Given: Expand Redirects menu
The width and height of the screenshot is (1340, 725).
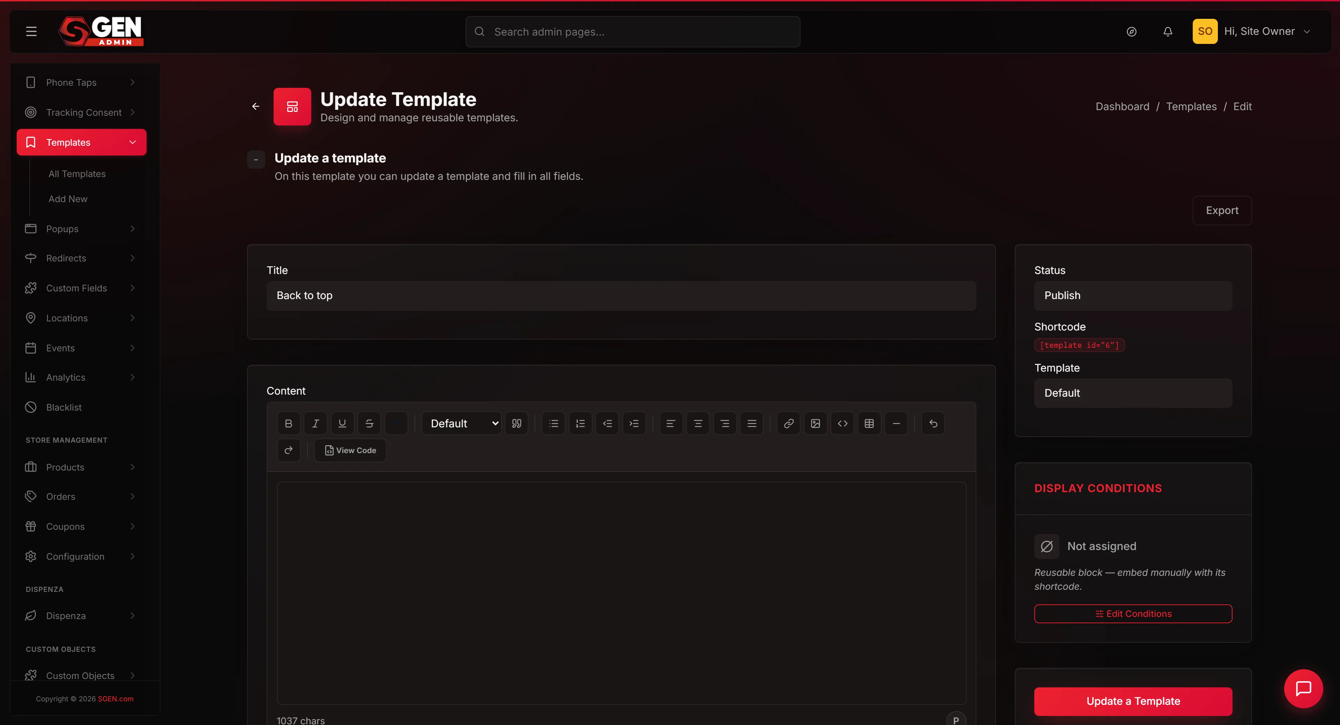Looking at the screenshot, I should [81, 258].
